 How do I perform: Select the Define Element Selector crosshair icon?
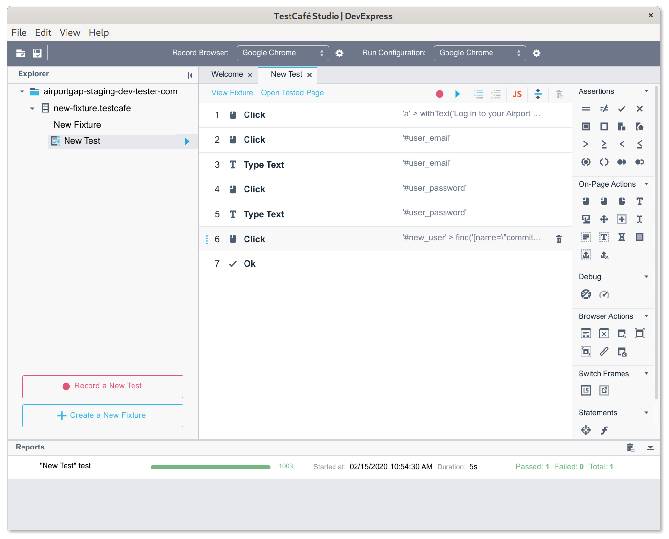[x=586, y=430]
